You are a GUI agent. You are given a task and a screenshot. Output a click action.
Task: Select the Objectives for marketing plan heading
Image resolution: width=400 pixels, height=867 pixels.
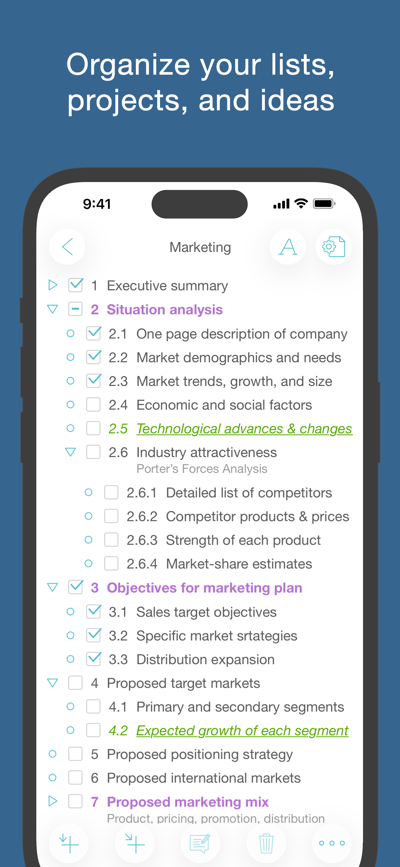[x=204, y=588]
